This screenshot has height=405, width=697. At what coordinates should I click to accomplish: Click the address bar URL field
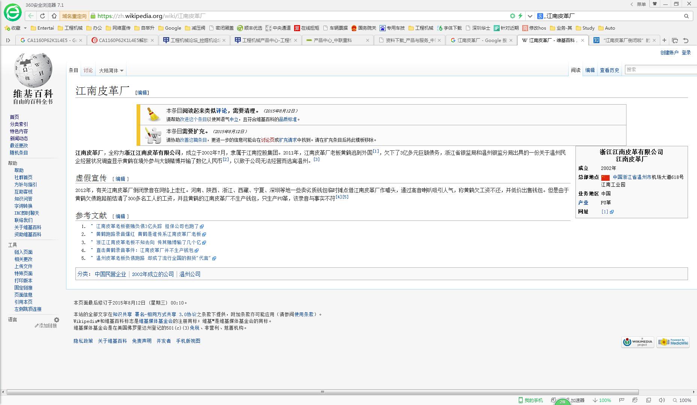pos(300,16)
